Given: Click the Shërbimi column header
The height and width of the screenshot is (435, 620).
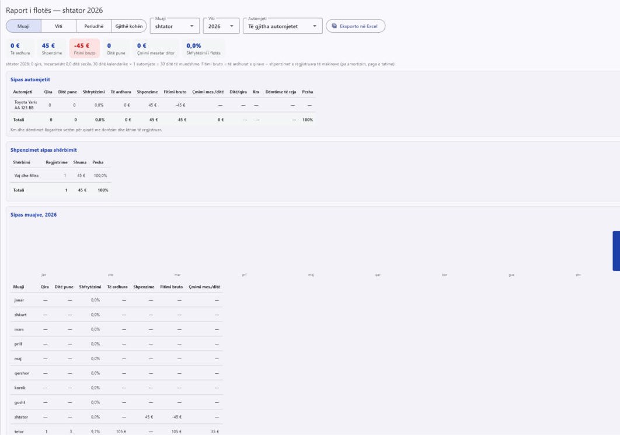Looking at the screenshot, I should pos(22,162).
